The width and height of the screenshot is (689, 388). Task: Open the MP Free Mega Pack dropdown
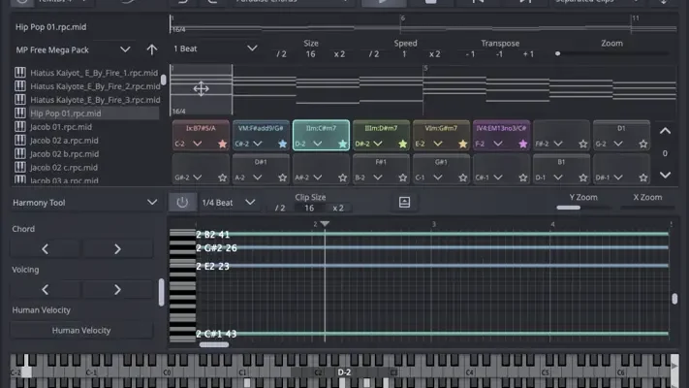pos(125,48)
